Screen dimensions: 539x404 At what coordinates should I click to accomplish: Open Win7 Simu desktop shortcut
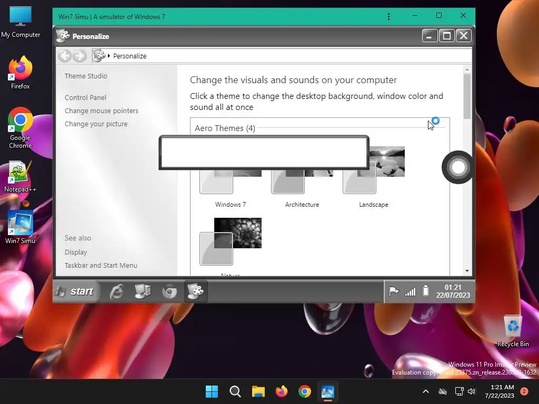pyautogui.click(x=21, y=227)
